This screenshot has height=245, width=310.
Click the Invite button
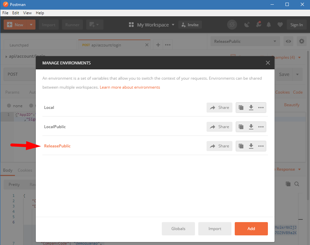pos(190,25)
